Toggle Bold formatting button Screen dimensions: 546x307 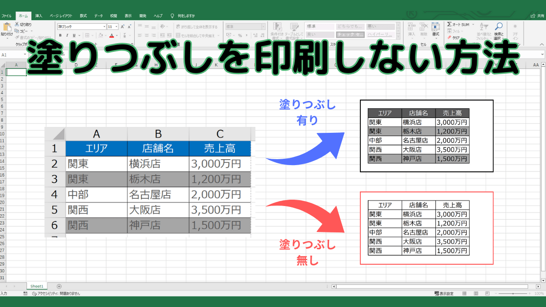click(61, 35)
